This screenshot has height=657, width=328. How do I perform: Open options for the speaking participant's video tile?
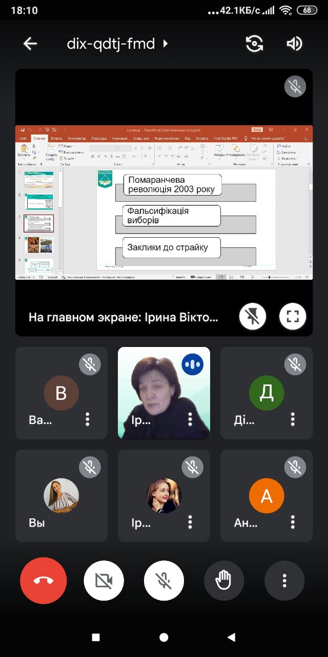190,419
